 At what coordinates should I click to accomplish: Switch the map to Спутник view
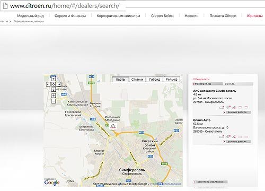[x=137, y=80]
